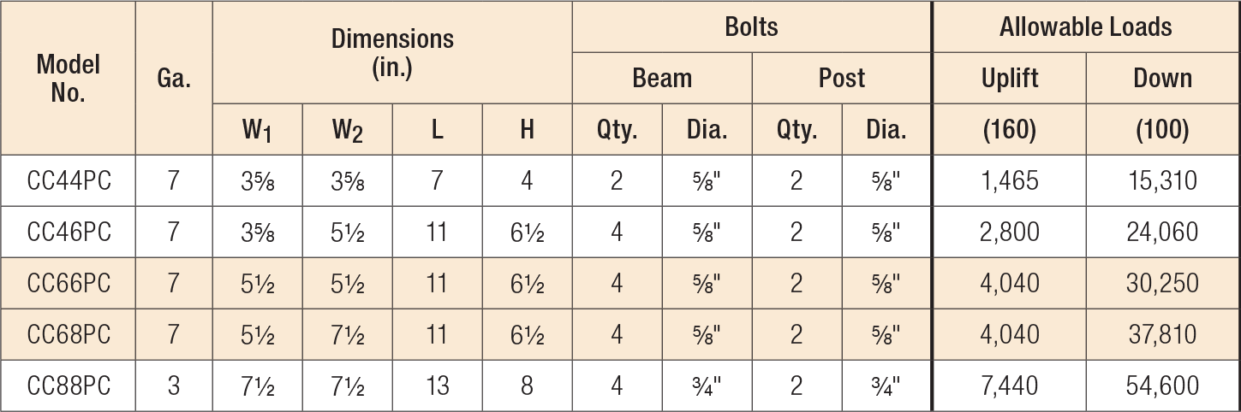The width and height of the screenshot is (1241, 412).
Task: Click the Bolts group header
Action: coord(751,26)
